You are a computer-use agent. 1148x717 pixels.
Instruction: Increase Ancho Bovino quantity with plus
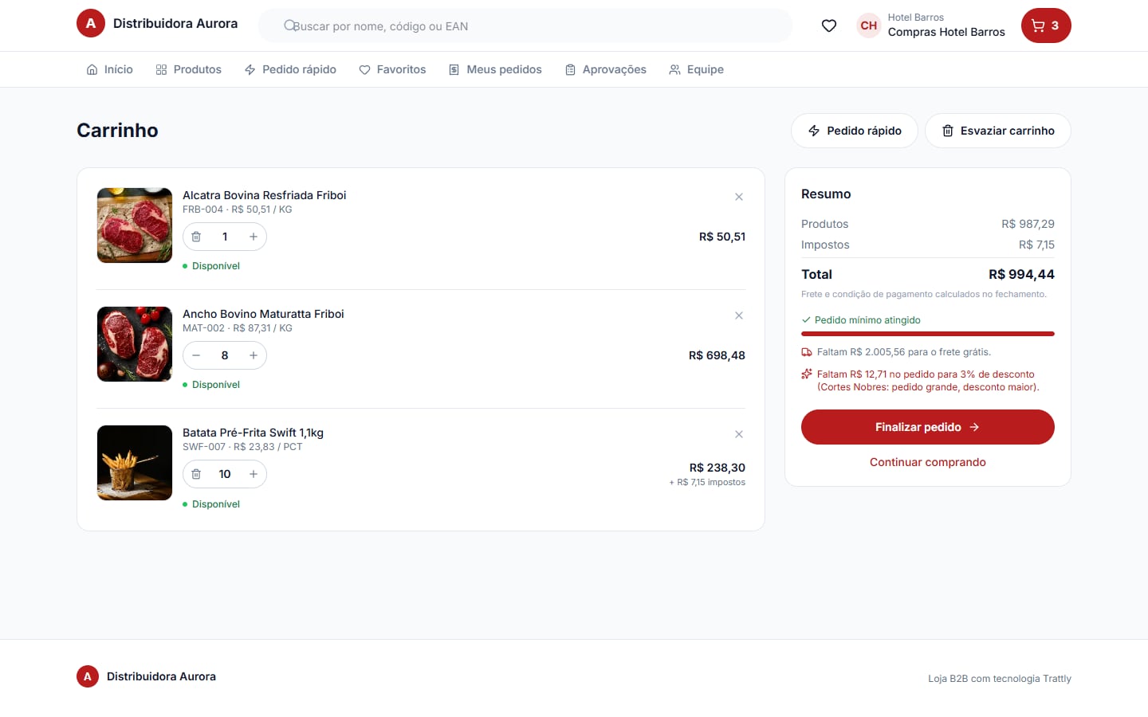tap(254, 355)
